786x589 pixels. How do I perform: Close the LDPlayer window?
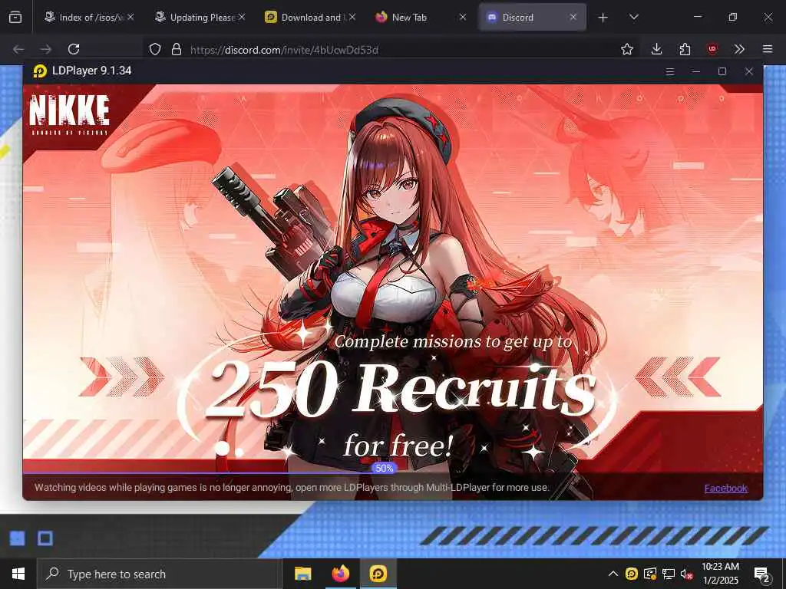pyautogui.click(x=749, y=71)
